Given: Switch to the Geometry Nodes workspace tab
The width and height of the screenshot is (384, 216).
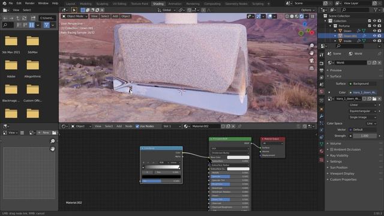Looking at the screenshot, I should tap(236, 4).
